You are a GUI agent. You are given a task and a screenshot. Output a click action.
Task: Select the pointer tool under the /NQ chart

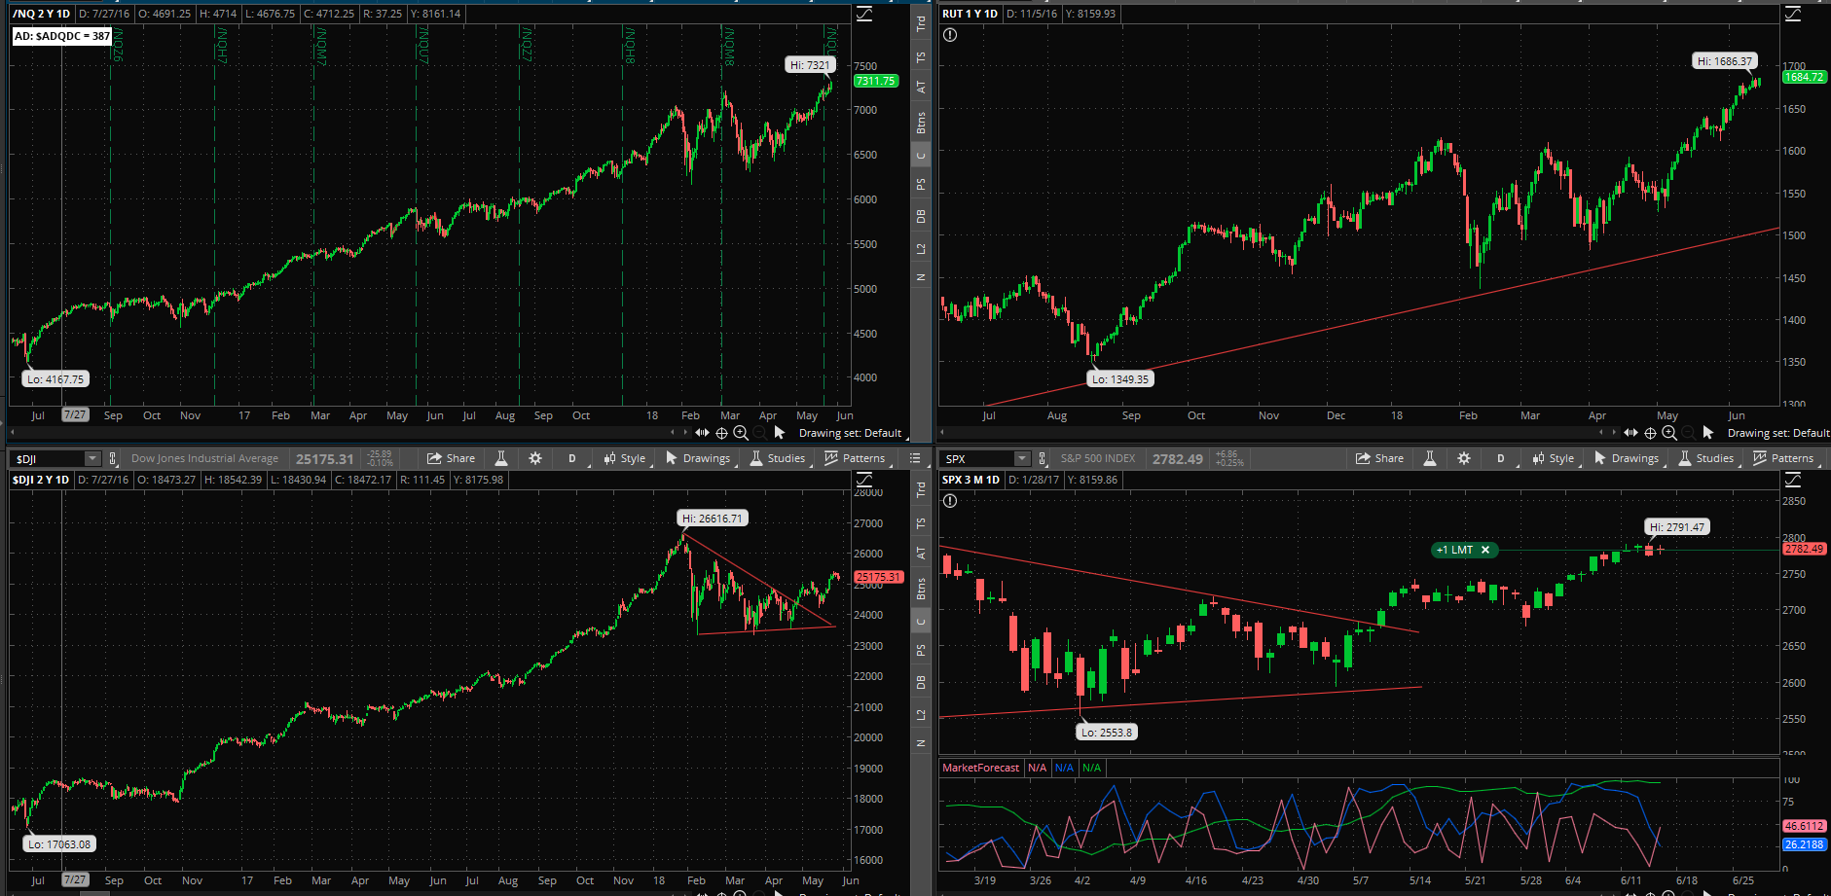click(780, 433)
